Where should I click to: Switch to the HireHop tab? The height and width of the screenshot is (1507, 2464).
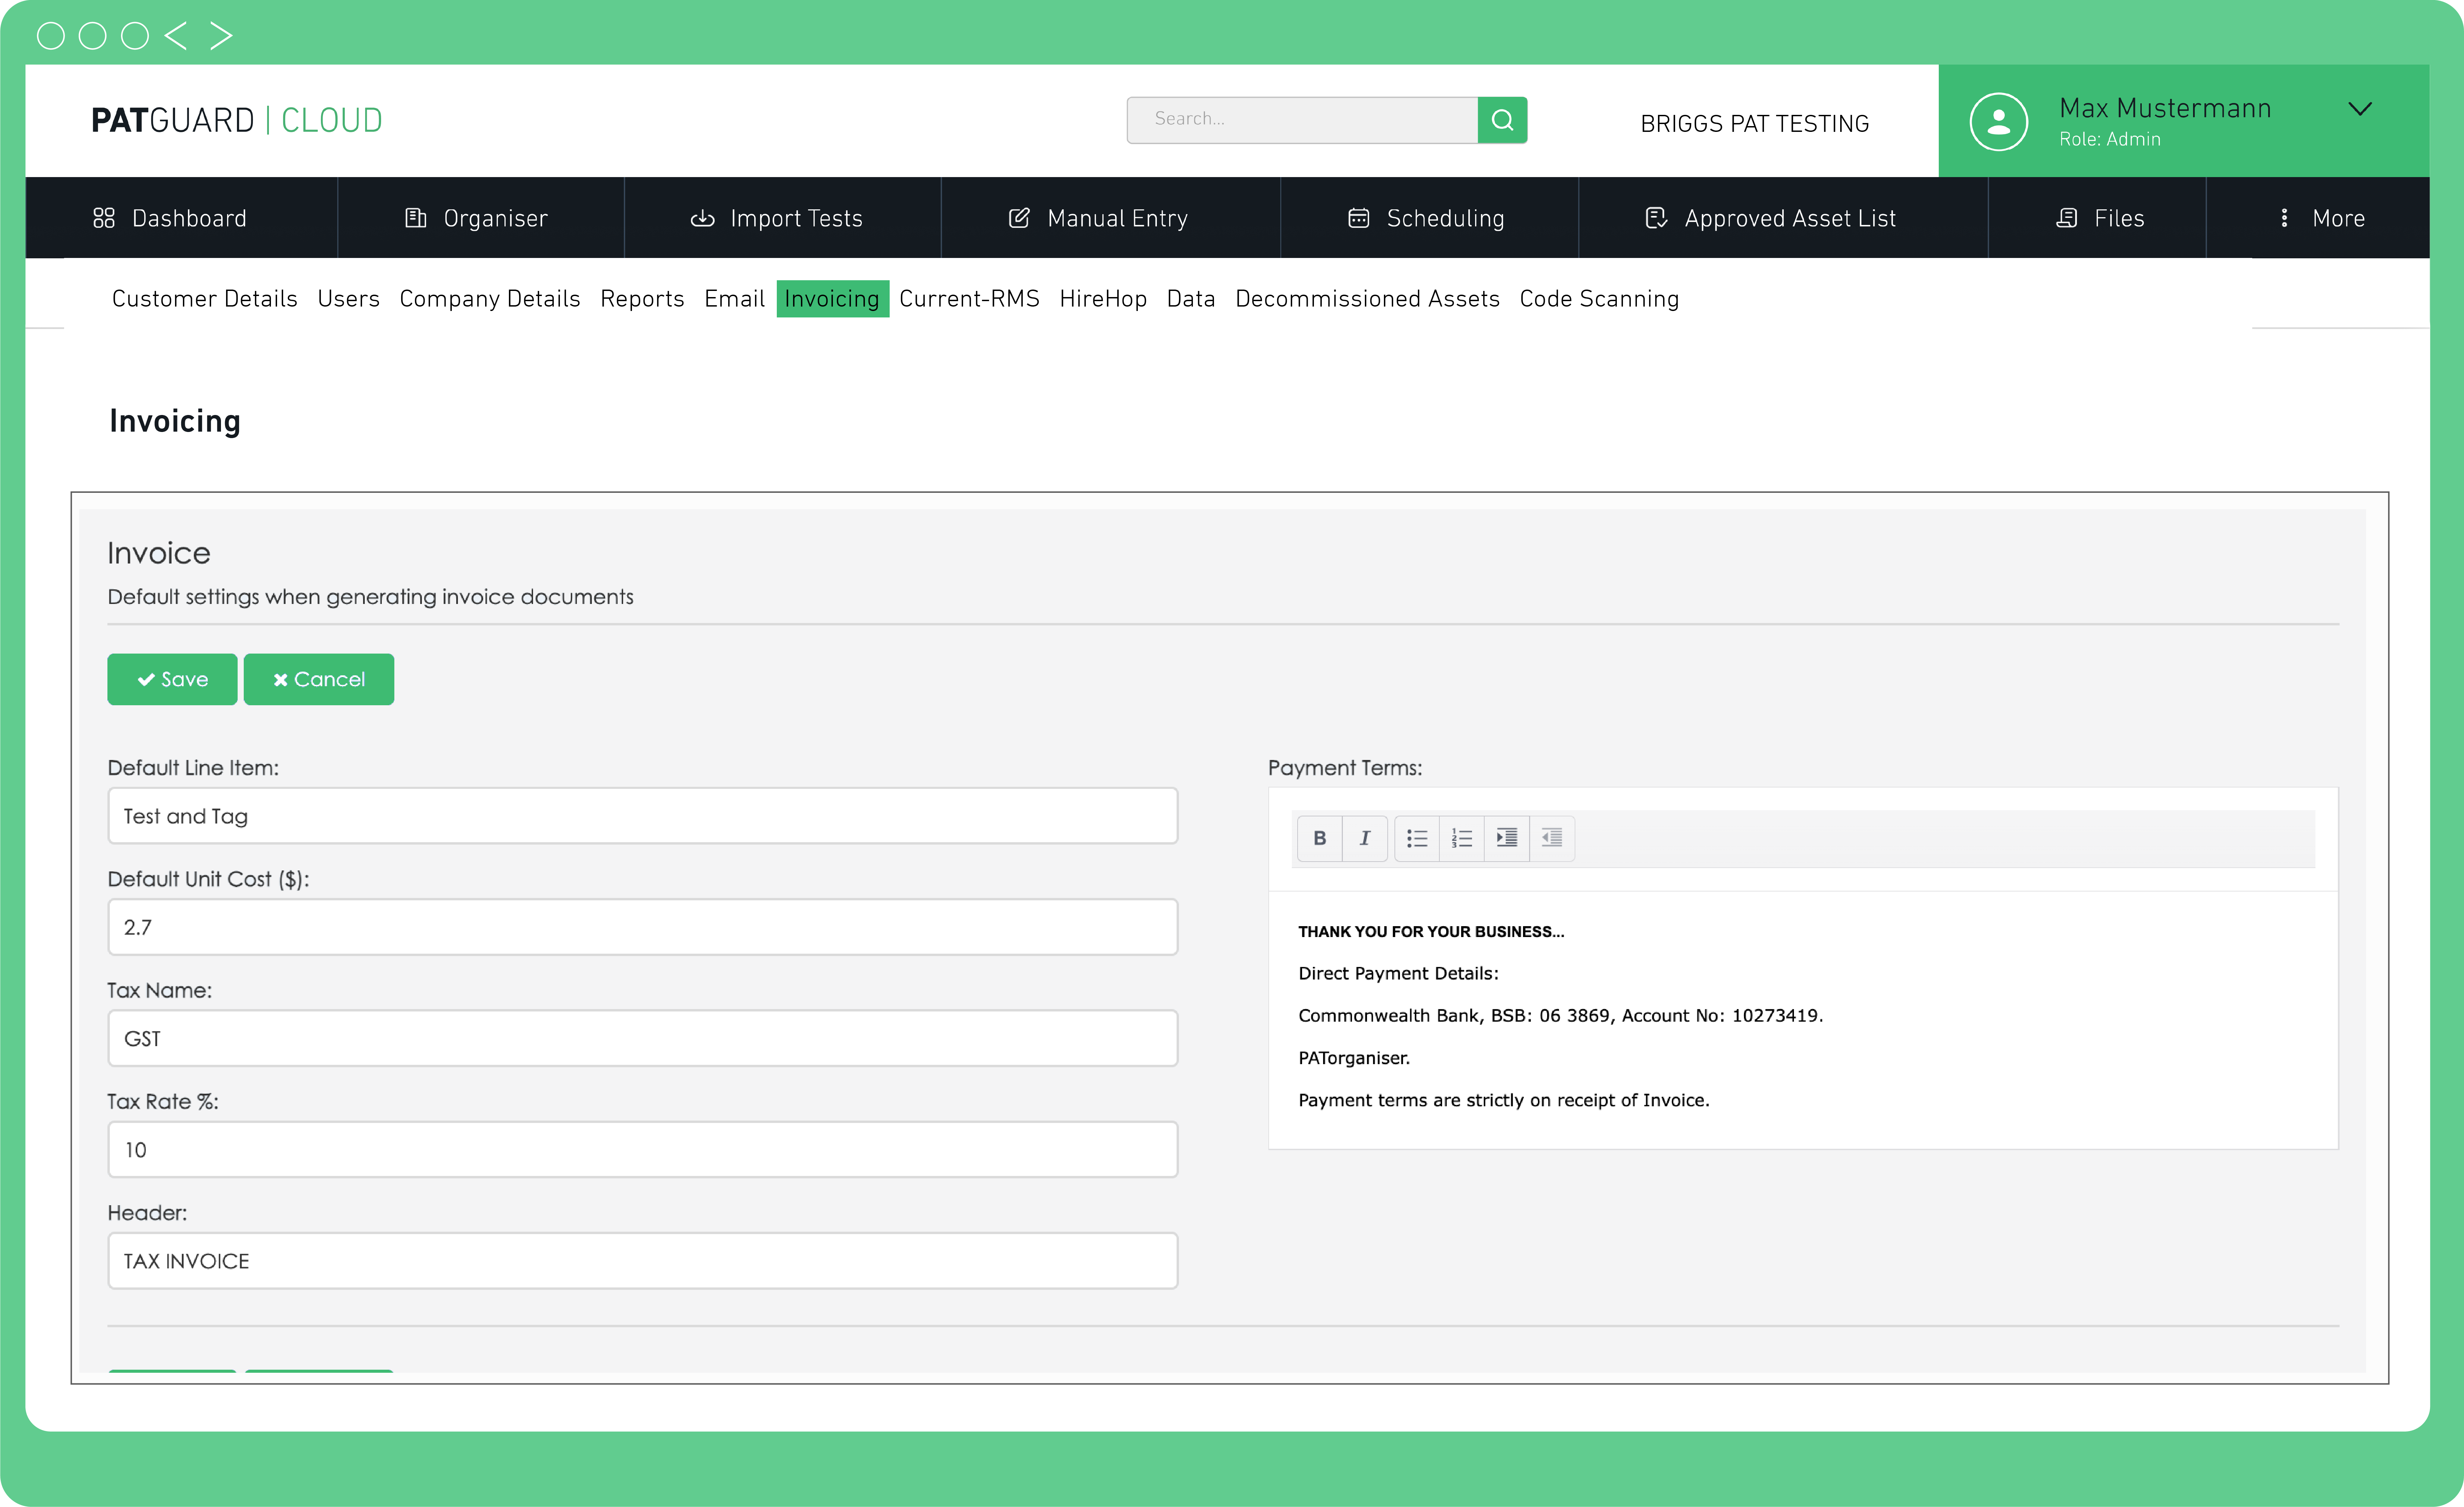[1103, 299]
